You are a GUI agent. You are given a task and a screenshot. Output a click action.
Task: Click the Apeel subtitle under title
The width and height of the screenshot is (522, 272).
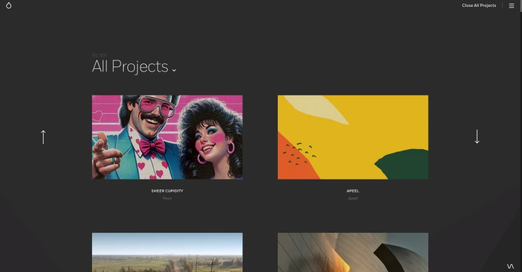point(353,198)
